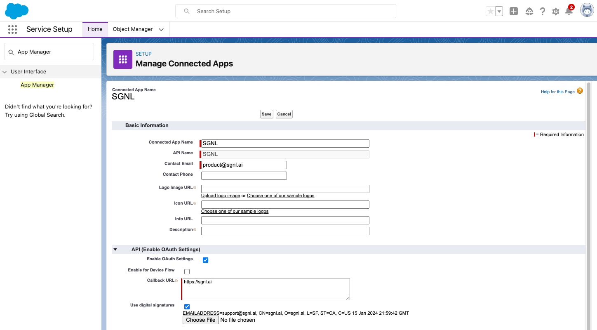Click the Connected App Name field
Image resolution: width=597 pixels, height=330 pixels.
tap(285, 144)
